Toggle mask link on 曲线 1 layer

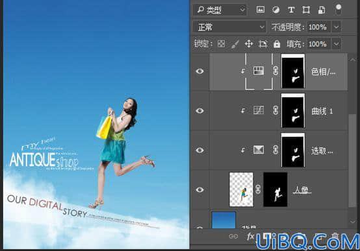[276, 110]
